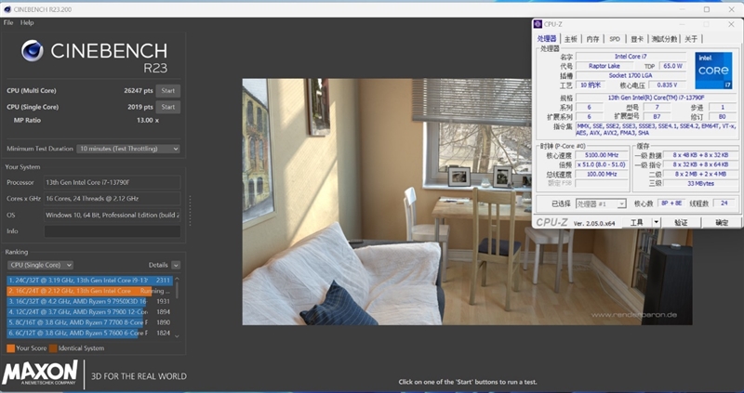Click the thread count value 24

tap(724, 203)
